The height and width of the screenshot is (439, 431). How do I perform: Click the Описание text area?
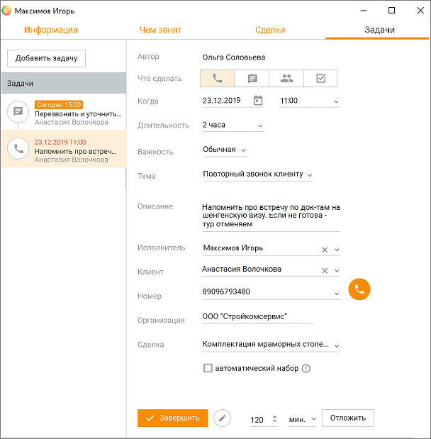(271, 216)
